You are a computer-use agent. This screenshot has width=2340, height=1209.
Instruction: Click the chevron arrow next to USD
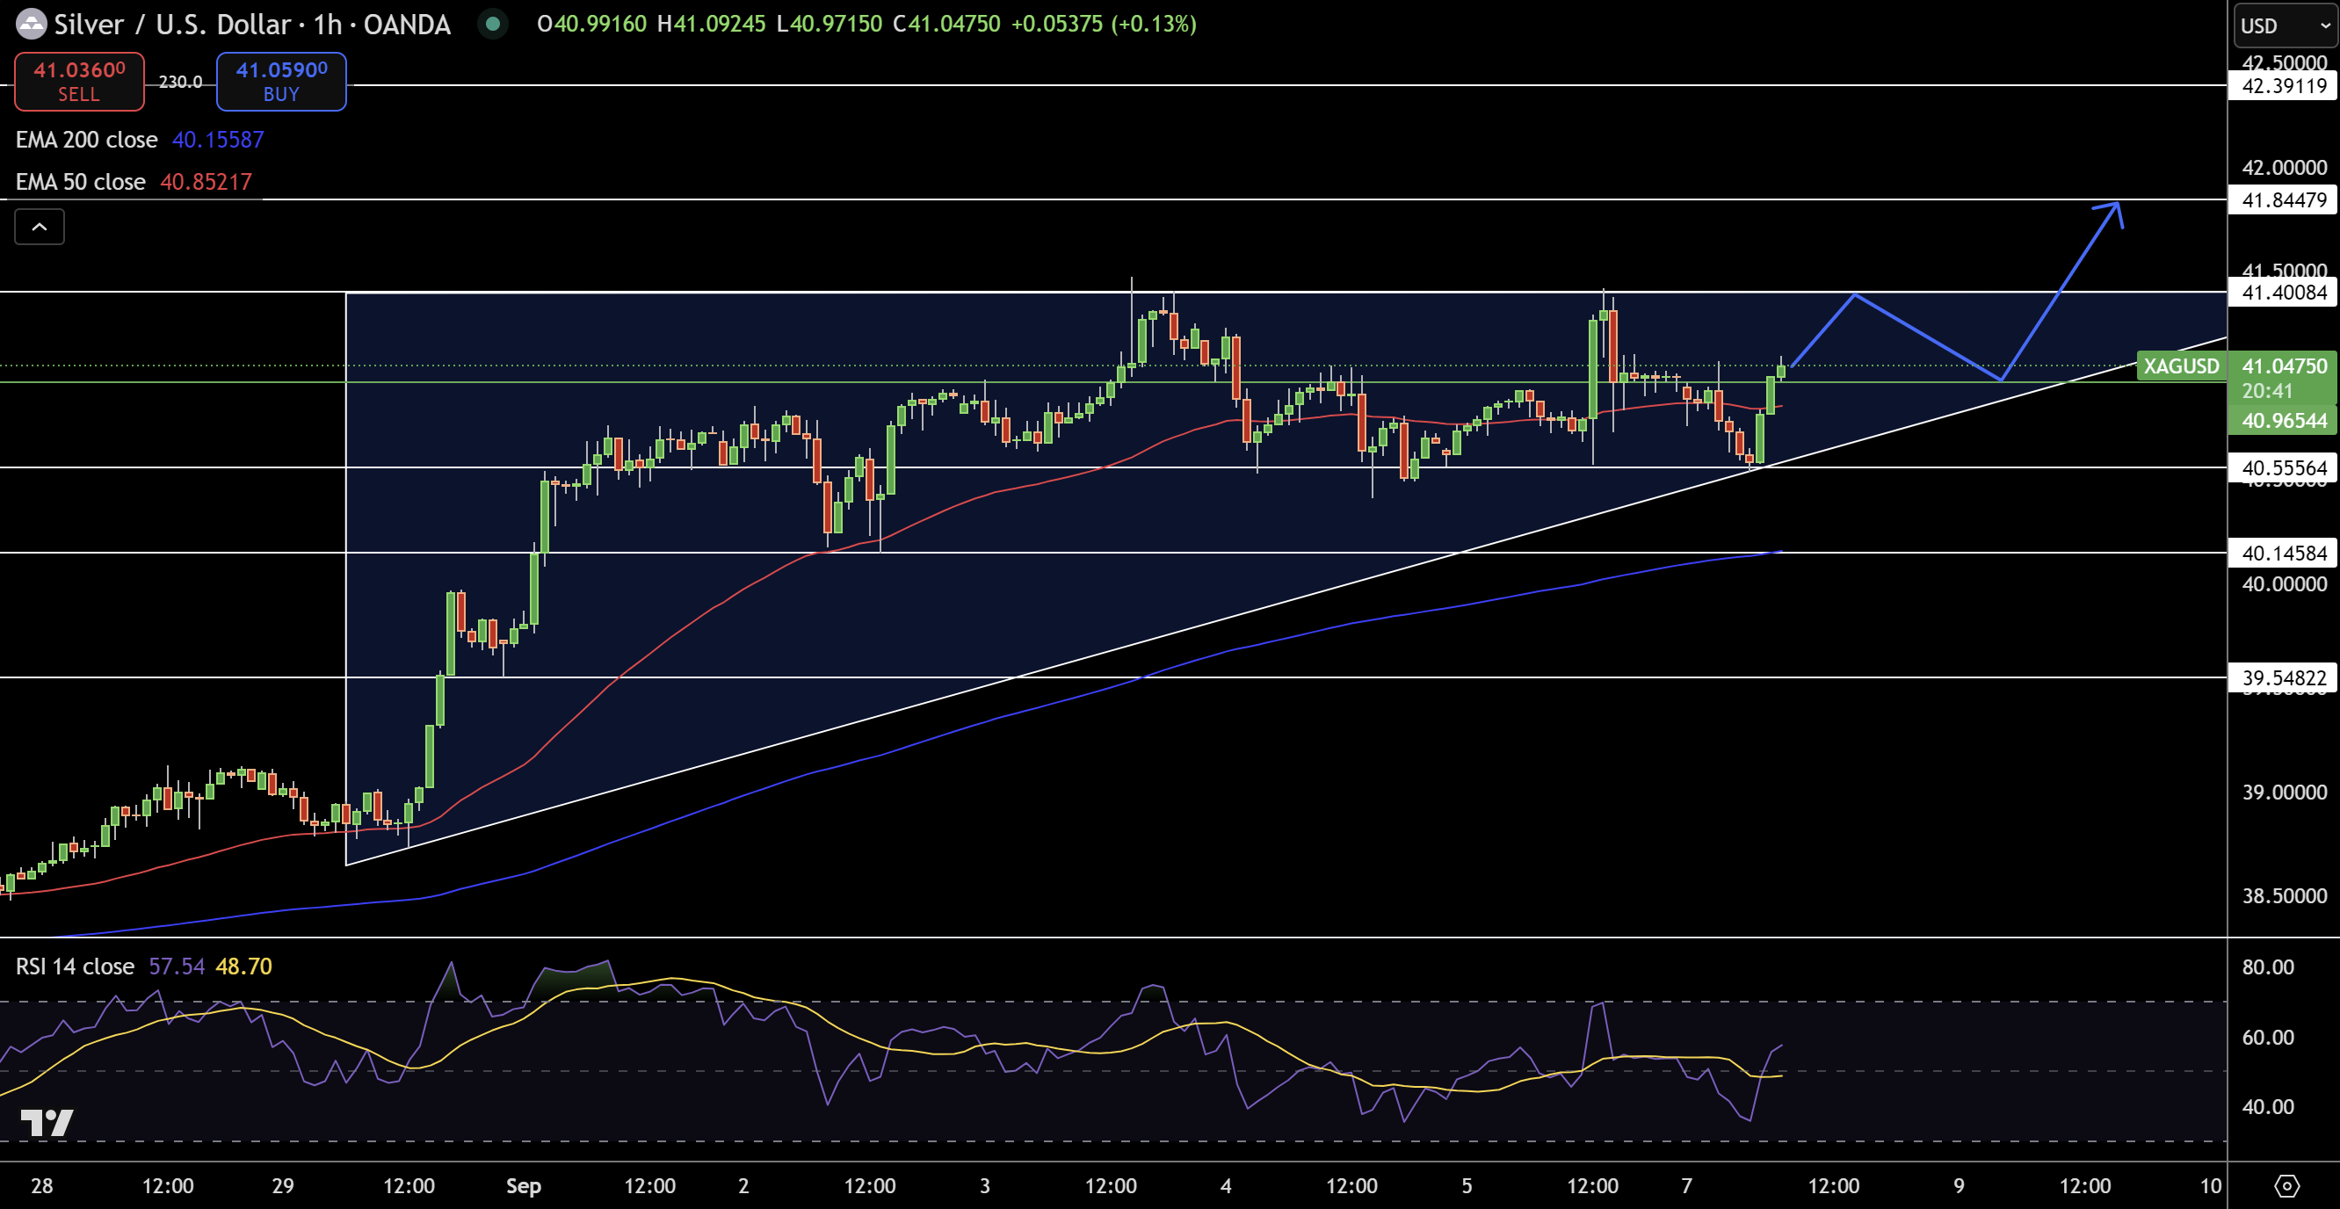pos(2318,26)
